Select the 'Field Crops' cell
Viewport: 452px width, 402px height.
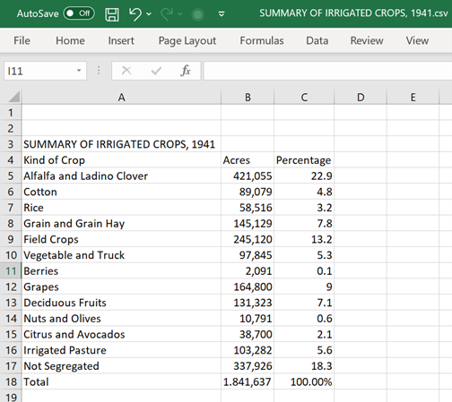(121, 239)
